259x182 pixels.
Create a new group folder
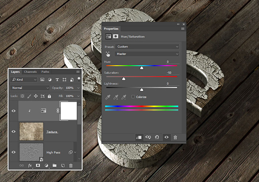tap(55, 165)
